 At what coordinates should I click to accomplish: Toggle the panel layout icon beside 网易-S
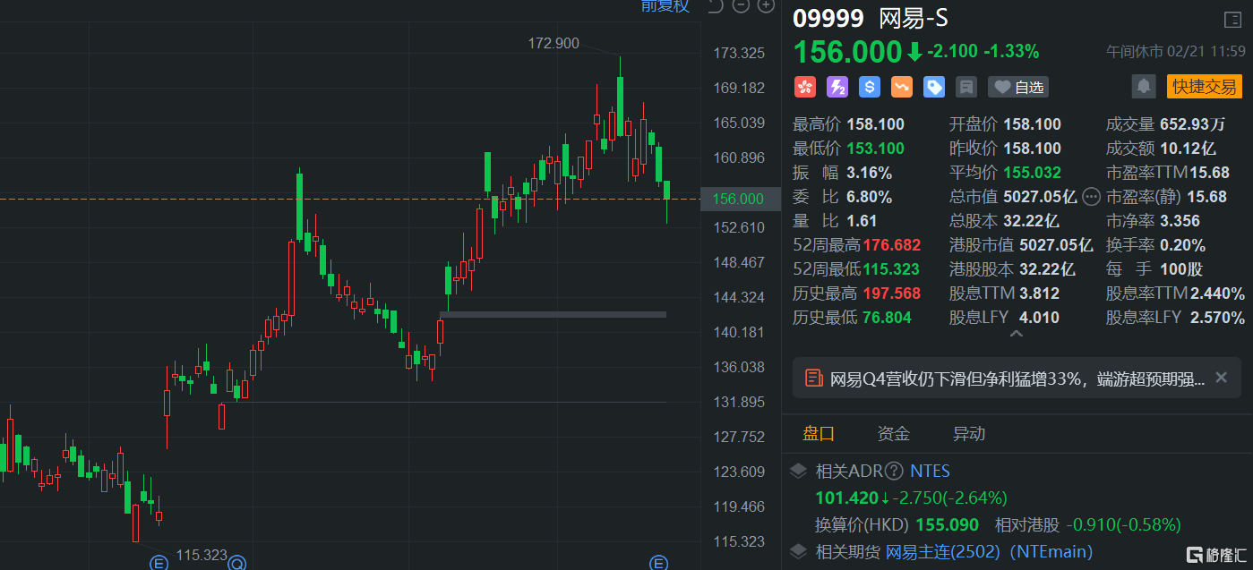[x=1232, y=20]
